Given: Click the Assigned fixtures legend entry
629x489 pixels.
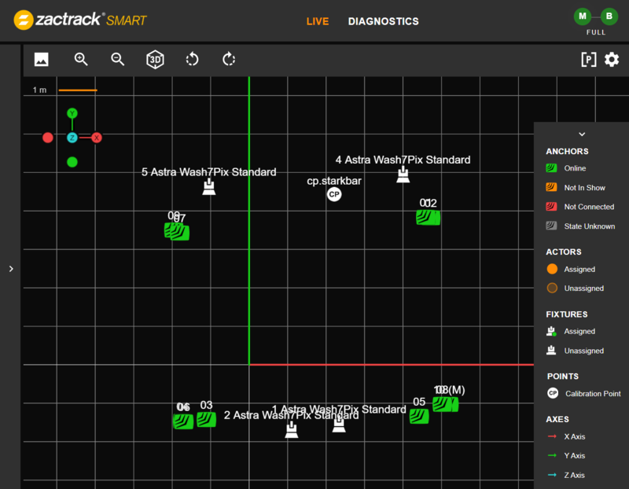Looking at the screenshot, I should (x=571, y=331).
